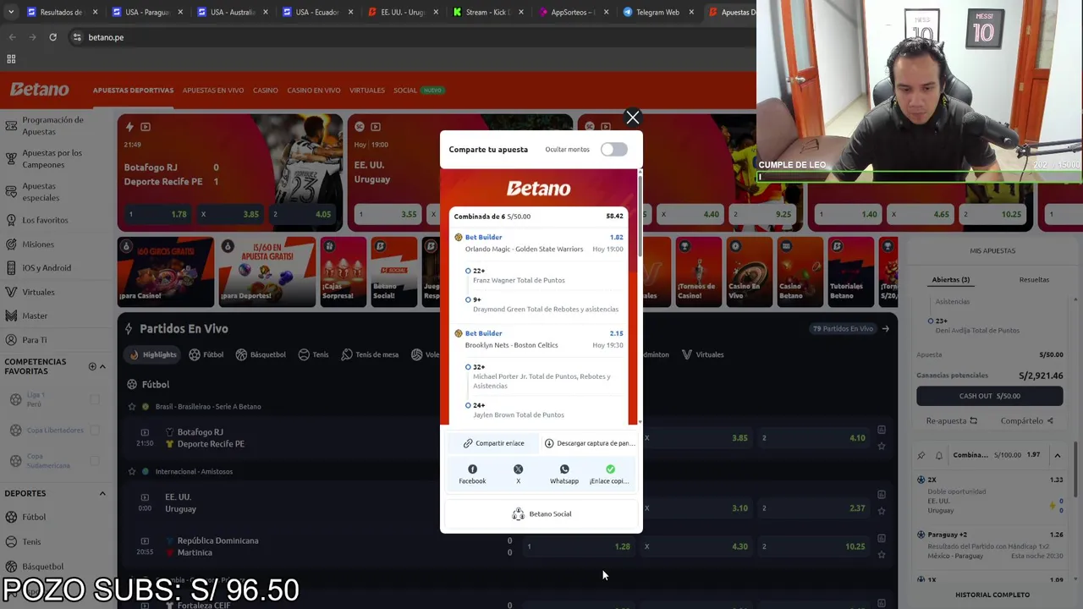
Task: Pin the S/100.00 combinada bet
Action: click(921, 456)
